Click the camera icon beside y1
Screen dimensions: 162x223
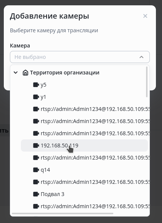pyautogui.click(x=36, y=97)
